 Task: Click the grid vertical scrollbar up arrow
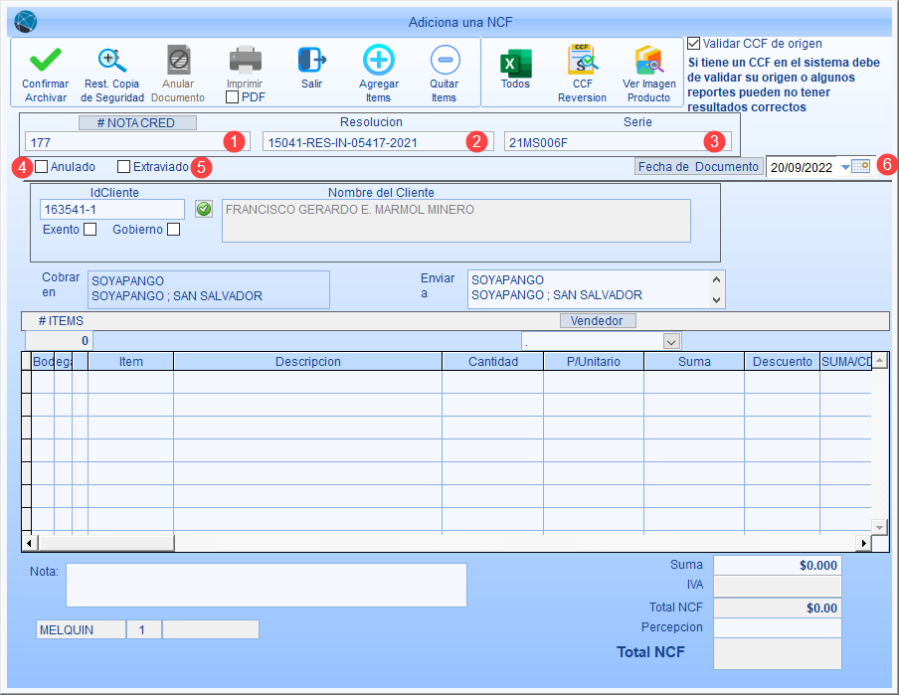[x=879, y=360]
